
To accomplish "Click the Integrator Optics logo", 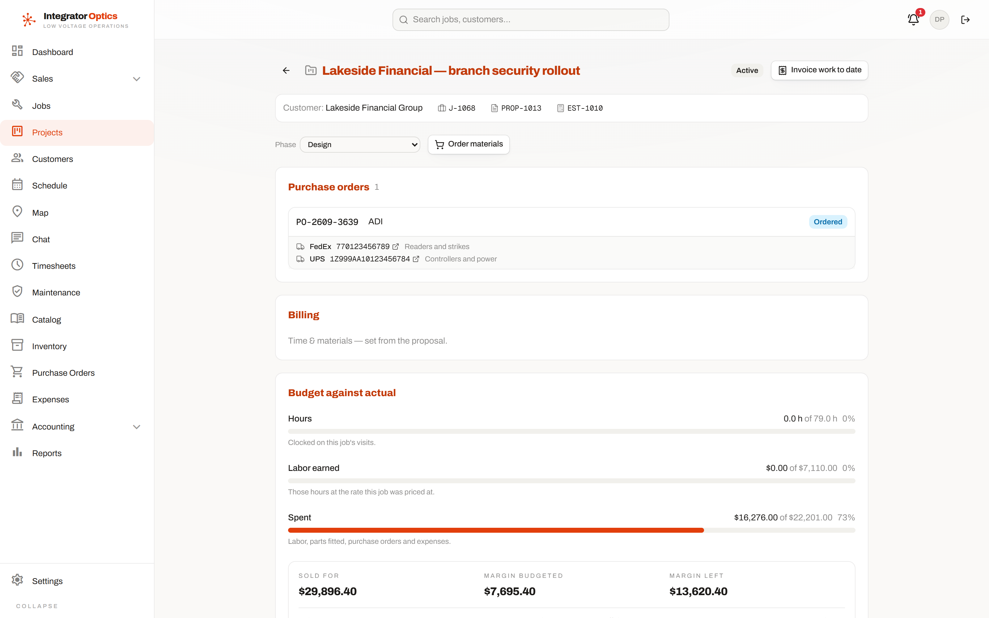I will click(x=75, y=19).
